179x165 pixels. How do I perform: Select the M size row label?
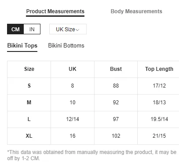point(29,103)
